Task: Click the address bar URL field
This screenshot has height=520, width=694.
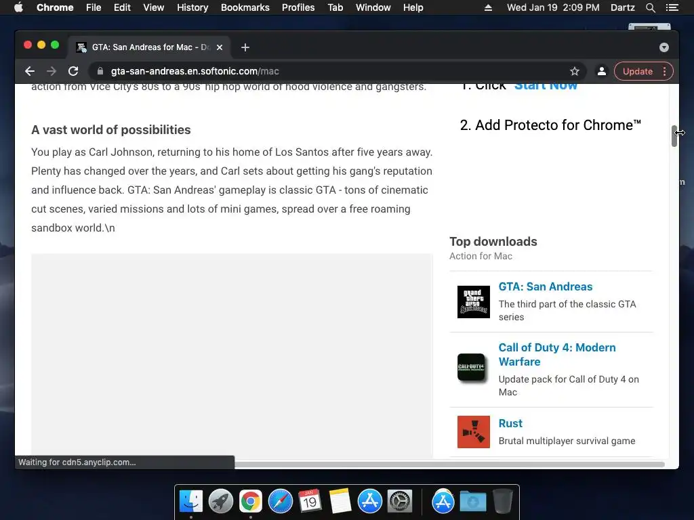Action: pyautogui.click(x=336, y=71)
